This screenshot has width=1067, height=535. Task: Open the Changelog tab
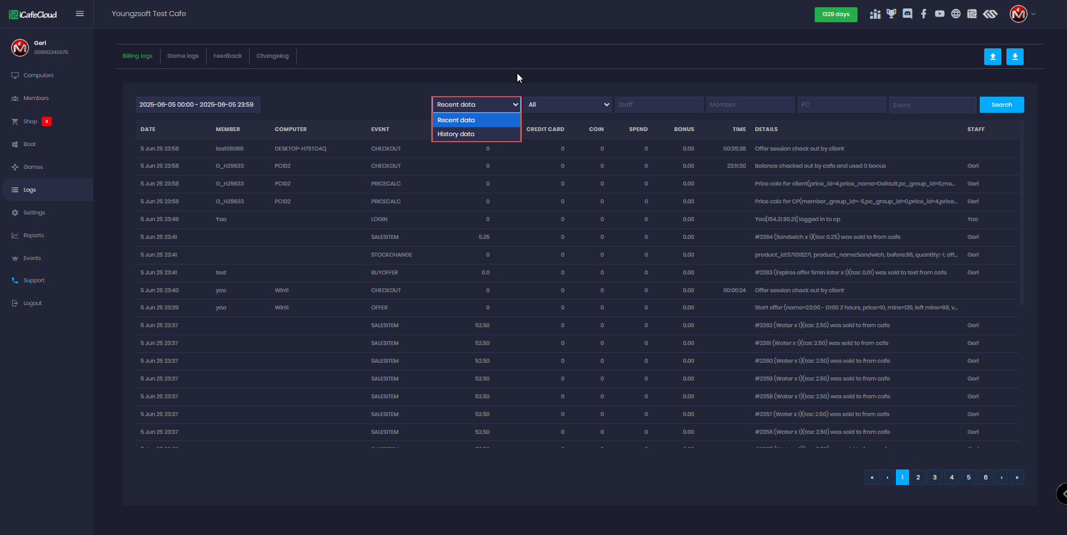tap(272, 56)
